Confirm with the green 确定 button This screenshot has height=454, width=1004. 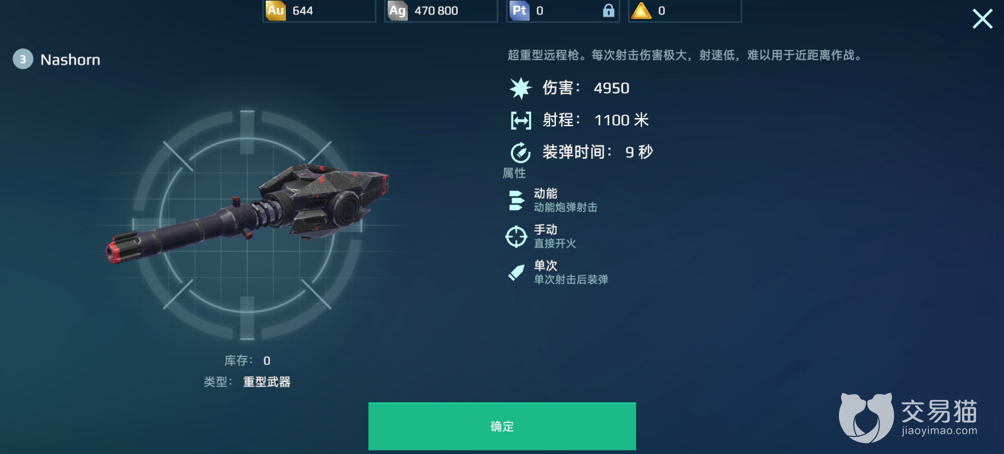point(502,426)
